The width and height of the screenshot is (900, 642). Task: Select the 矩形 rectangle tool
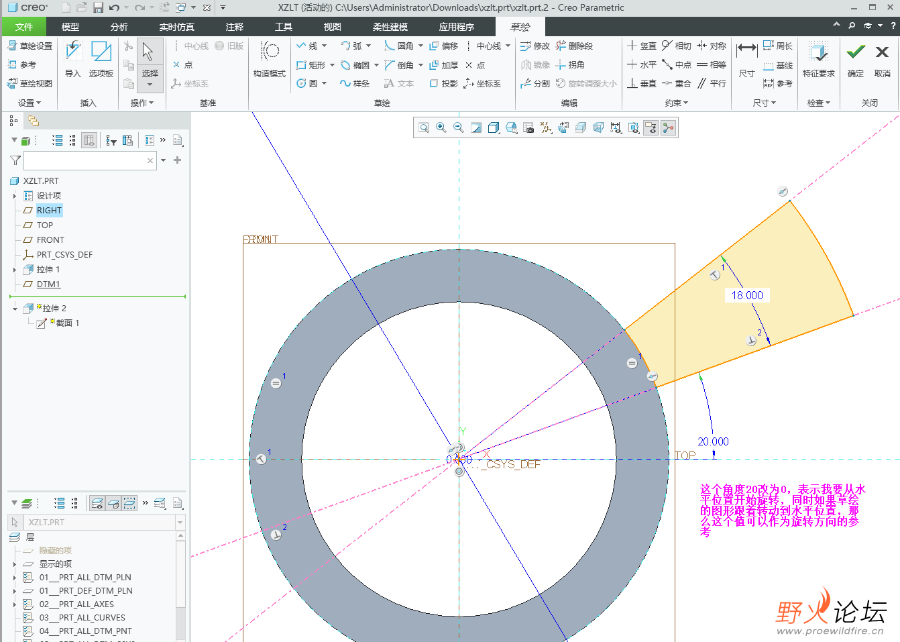click(x=311, y=65)
